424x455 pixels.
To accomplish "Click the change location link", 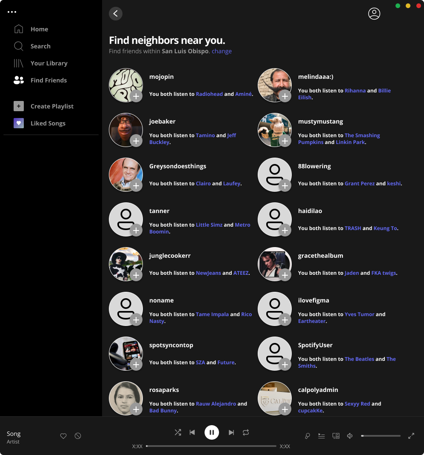I will (x=222, y=51).
